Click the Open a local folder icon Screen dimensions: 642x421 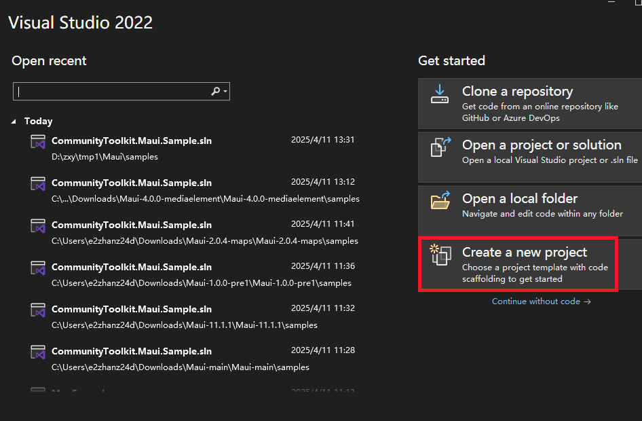tap(440, 200)
